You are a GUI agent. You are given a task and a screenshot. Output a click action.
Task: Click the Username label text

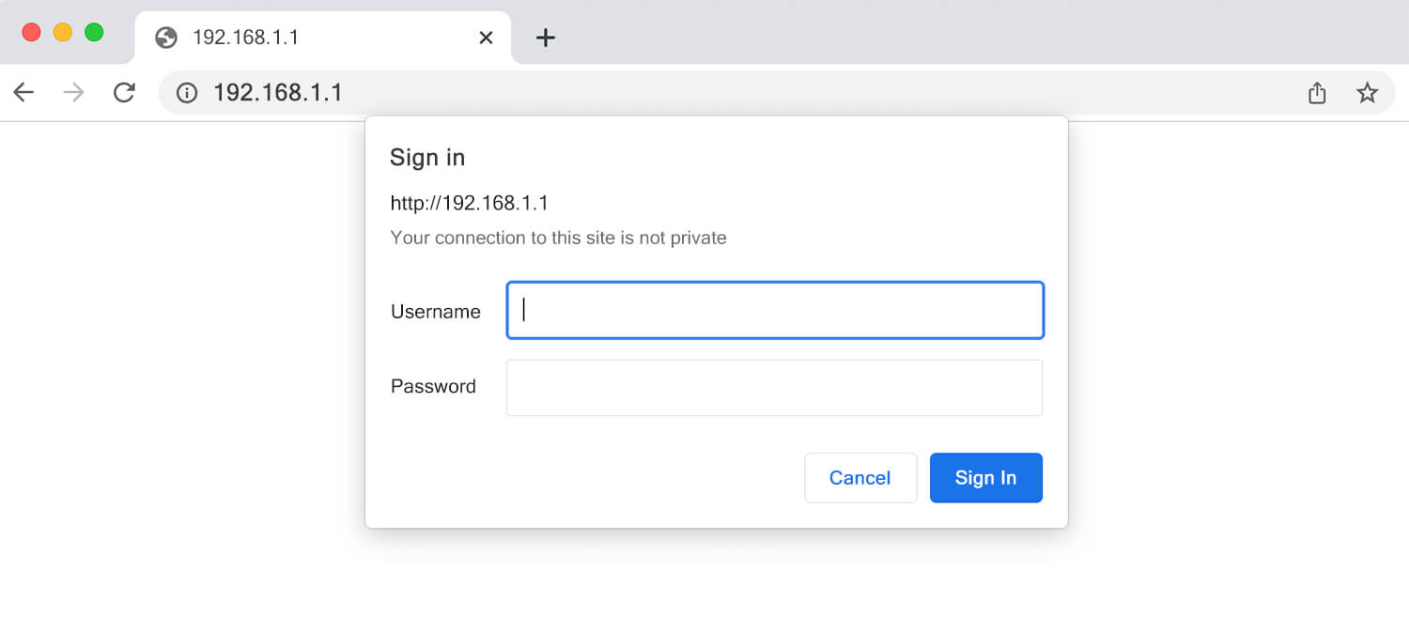click(x=435, y=312)
